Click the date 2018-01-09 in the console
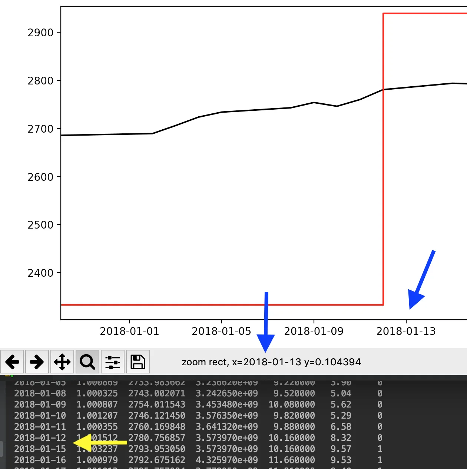This screenshot has height=469, width=467. [x=40, y=404]
